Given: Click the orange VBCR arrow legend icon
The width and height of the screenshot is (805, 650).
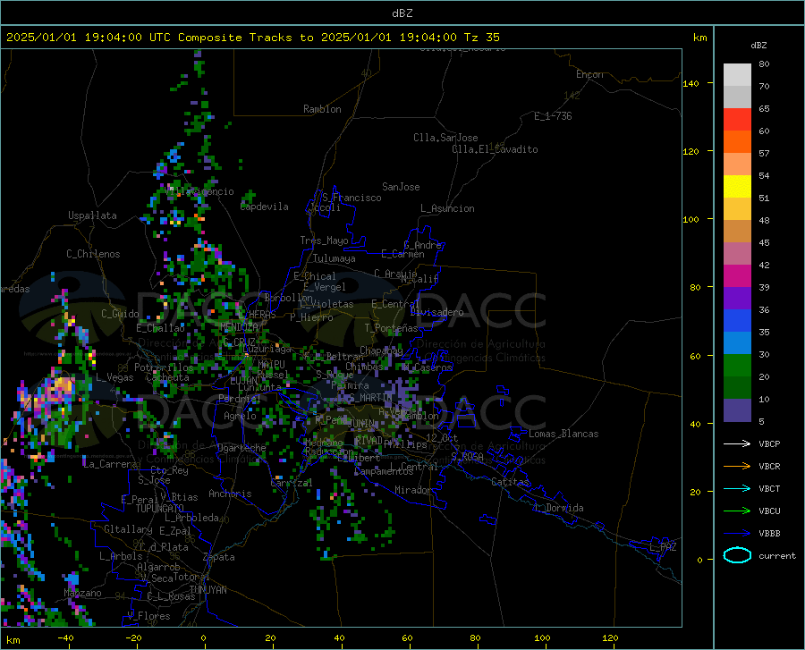Looking at the screenshot, I should tap(737, 467).
